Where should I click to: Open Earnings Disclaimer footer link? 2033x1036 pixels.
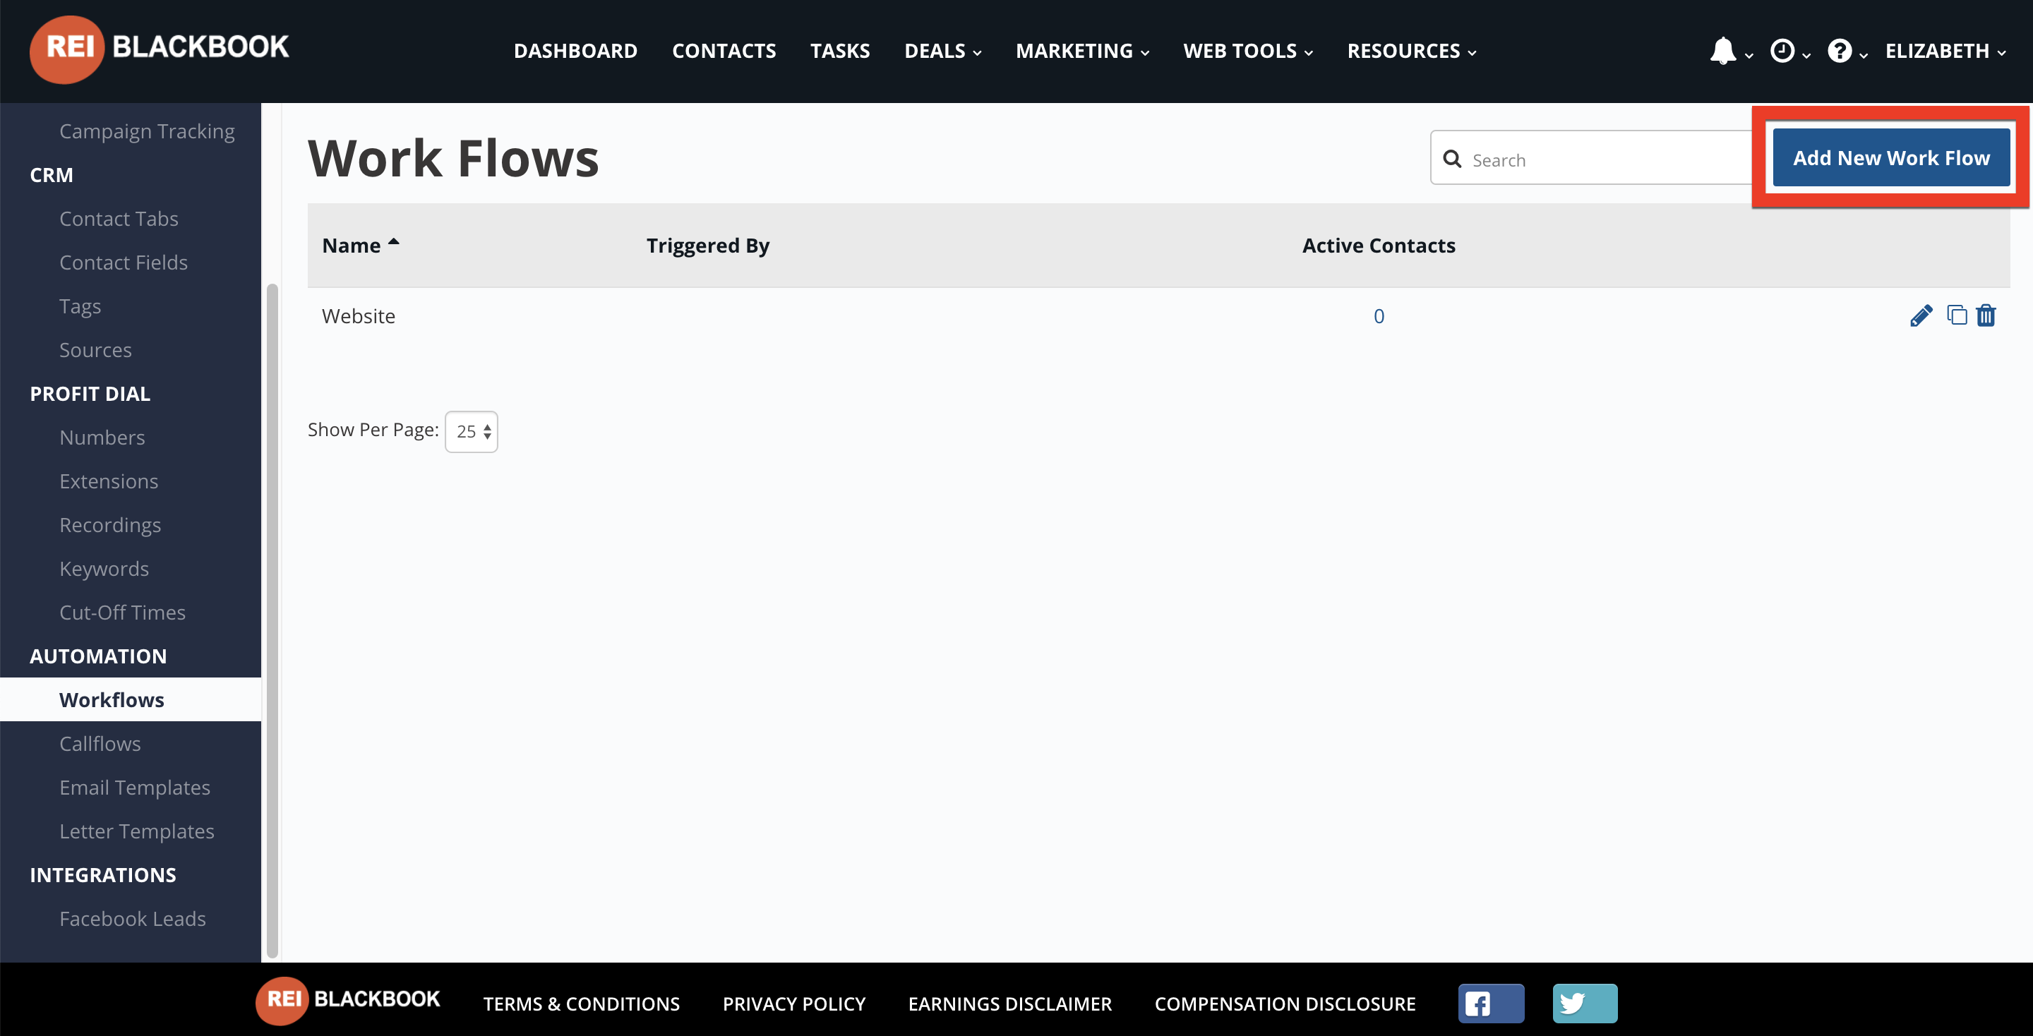(1010, 1004)
